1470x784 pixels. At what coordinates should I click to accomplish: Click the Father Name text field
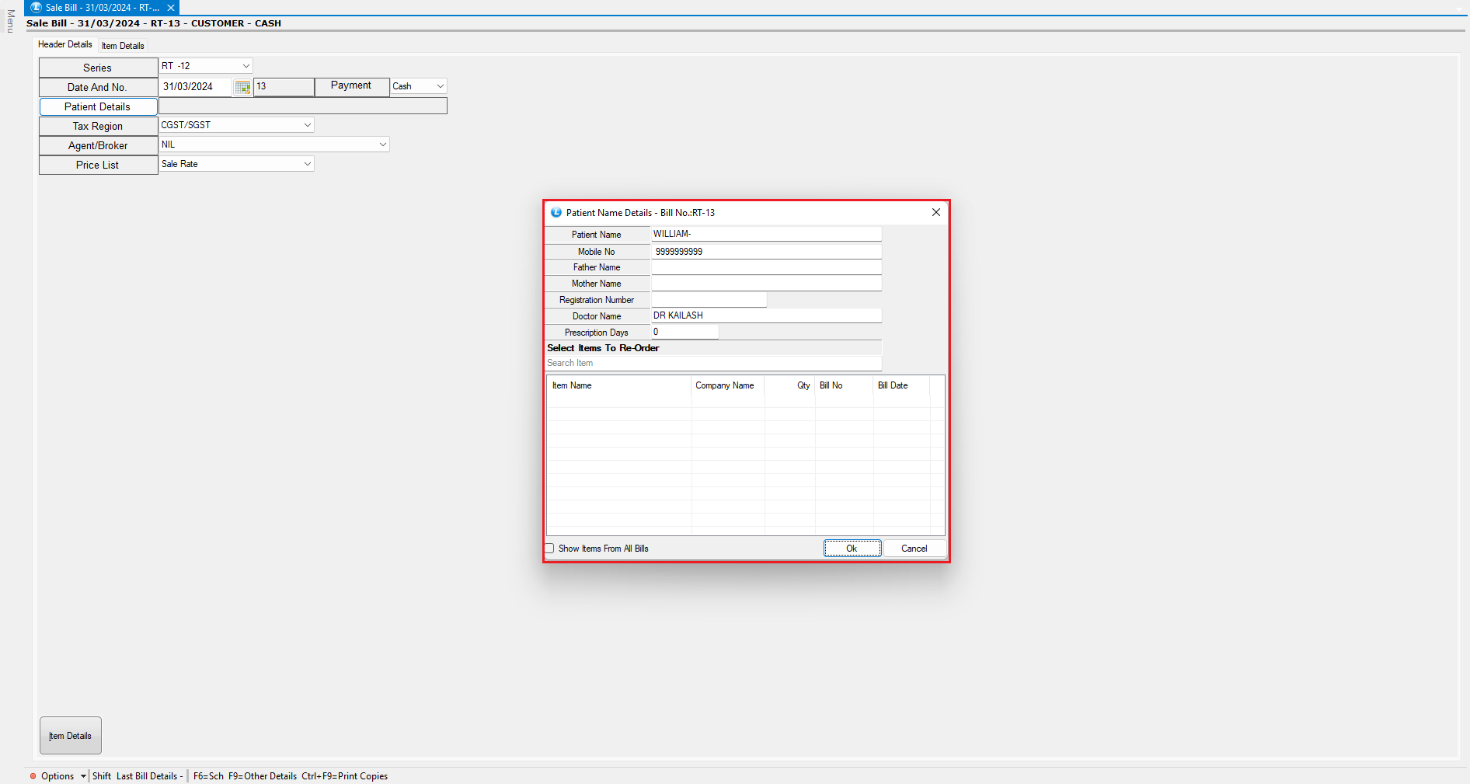coord(765,267)
